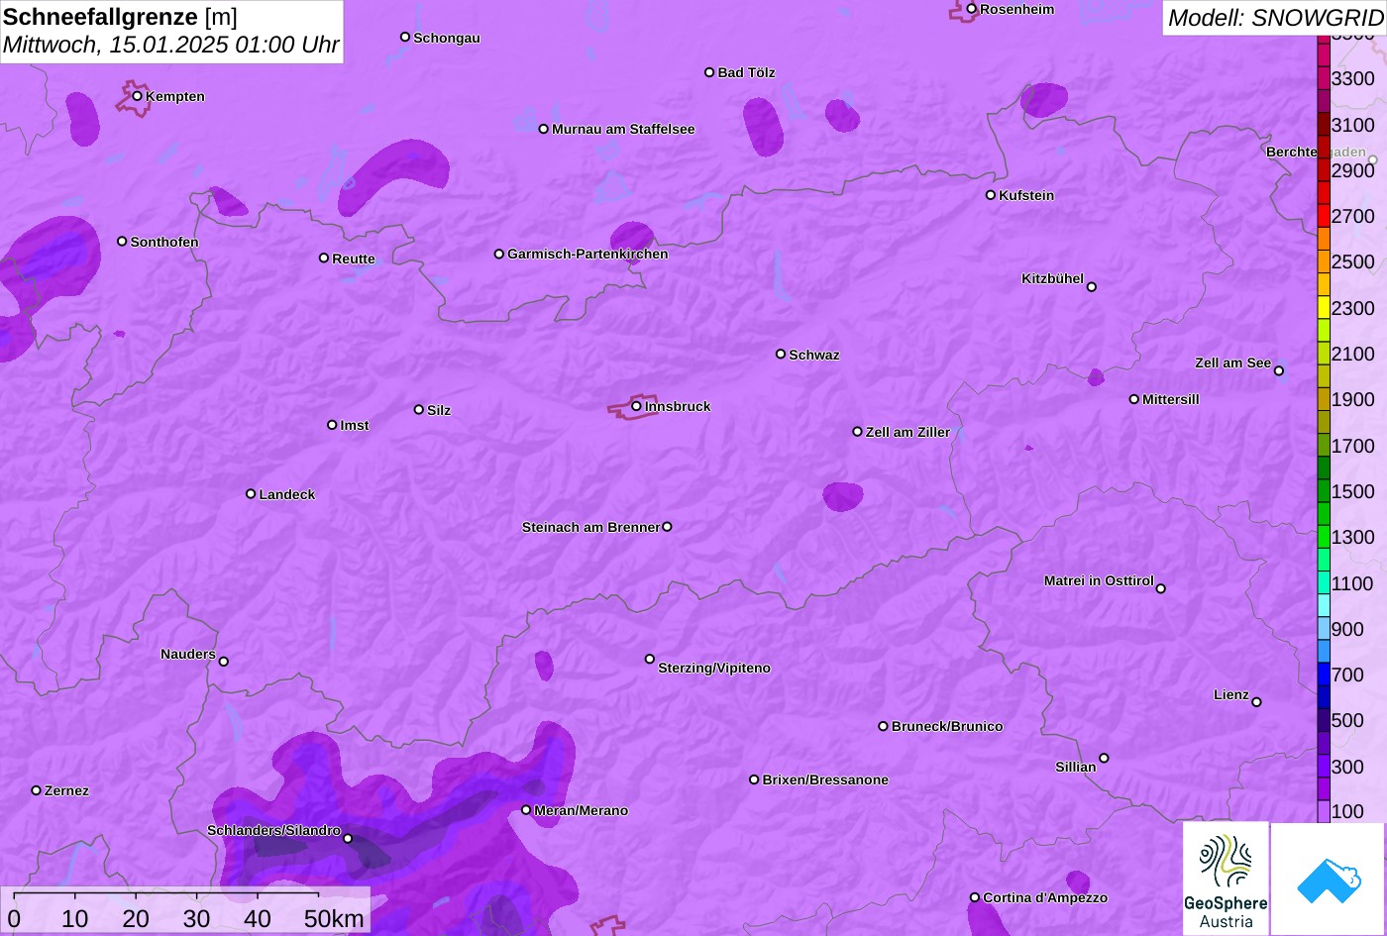Click the Landeck location dot
This screenshot has width=1387, height=936.
click(x=251, y=494)
